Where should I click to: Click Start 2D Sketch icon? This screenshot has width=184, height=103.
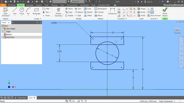[x=5, y=10]
